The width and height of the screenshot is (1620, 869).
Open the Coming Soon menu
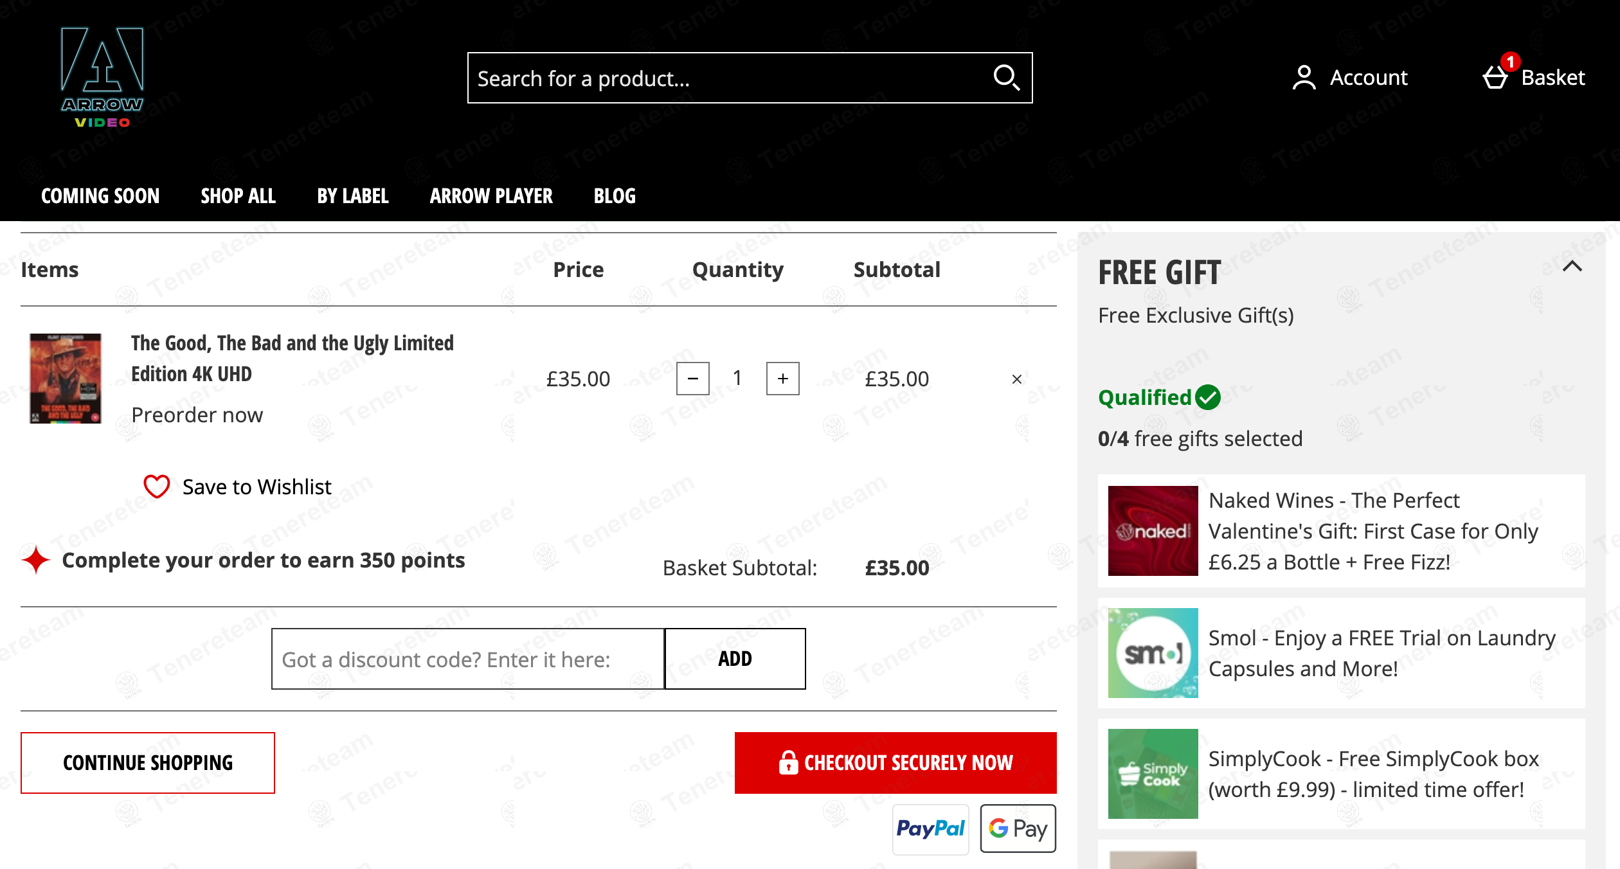(x=100, y=196)
